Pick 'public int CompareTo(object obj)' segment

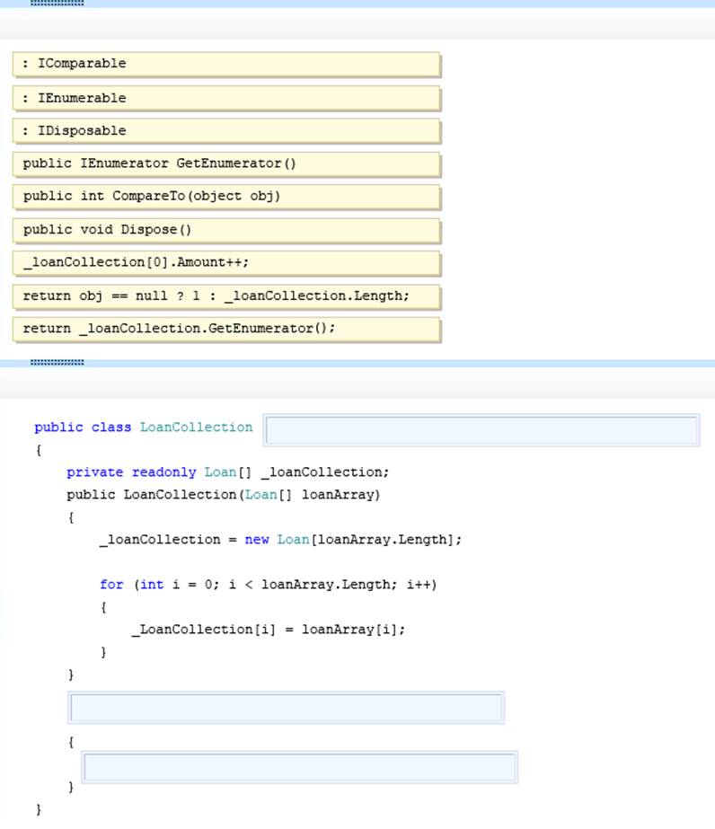[226, 197]
